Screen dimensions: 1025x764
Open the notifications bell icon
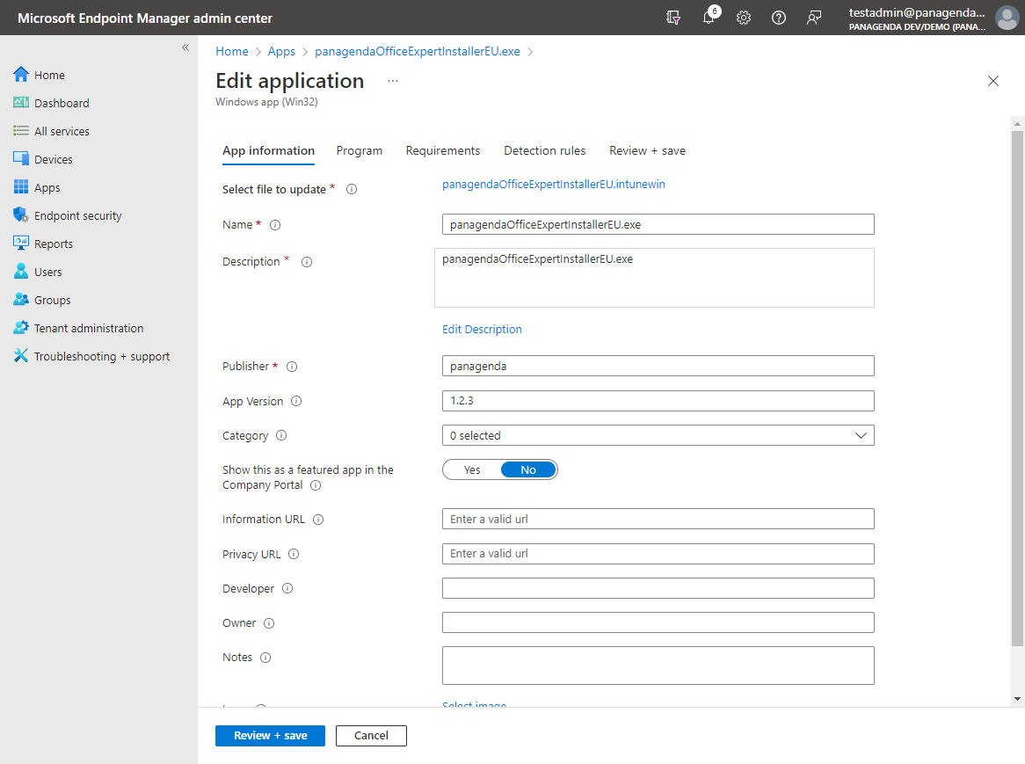(x=709, y=18)
